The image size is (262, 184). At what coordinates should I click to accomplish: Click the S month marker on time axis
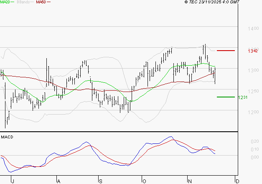click(x=101, y=181)
